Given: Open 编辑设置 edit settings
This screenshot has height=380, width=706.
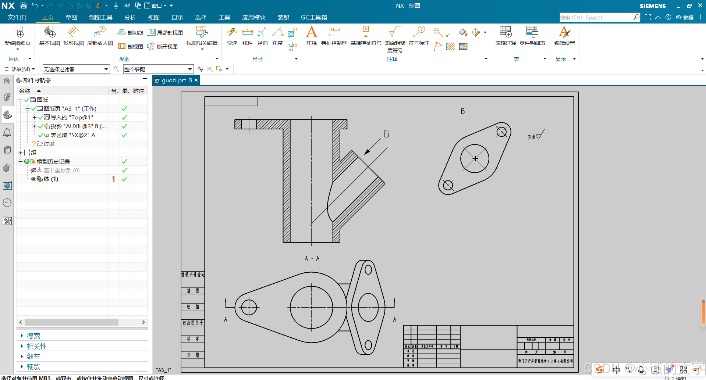Looking at the screenshot, I should [x=564, y=36].
